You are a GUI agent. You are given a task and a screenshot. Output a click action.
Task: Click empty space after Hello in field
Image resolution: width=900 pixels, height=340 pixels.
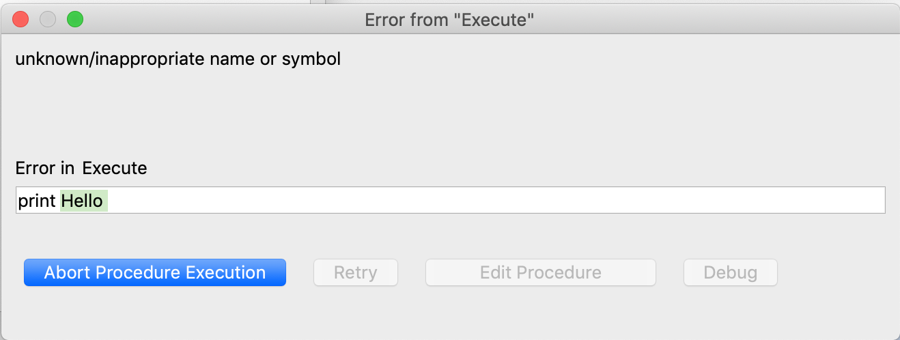(478, 201)
